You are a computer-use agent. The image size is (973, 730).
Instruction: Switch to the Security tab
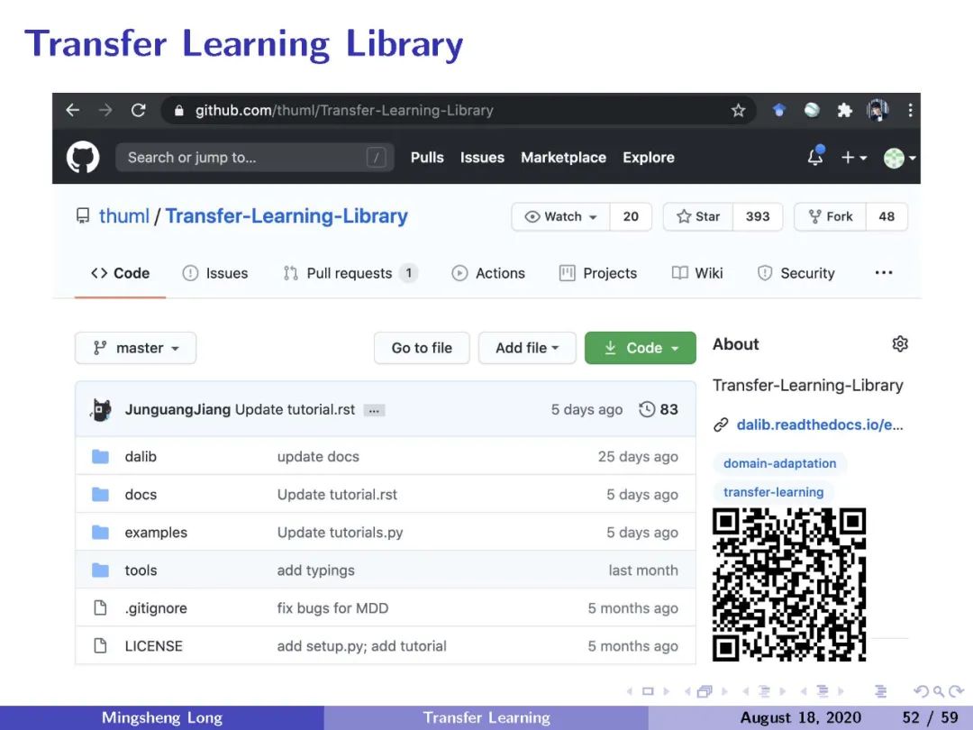tap(796, 273)
